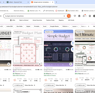Toggle the Google Sheets filter chip
Image resolution: width=95 pixels, height=93 pixels.
[x=54, y=26]
